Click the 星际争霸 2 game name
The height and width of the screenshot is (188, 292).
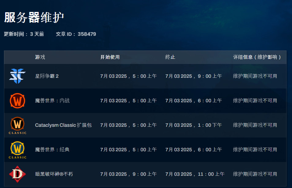point(47,76)
